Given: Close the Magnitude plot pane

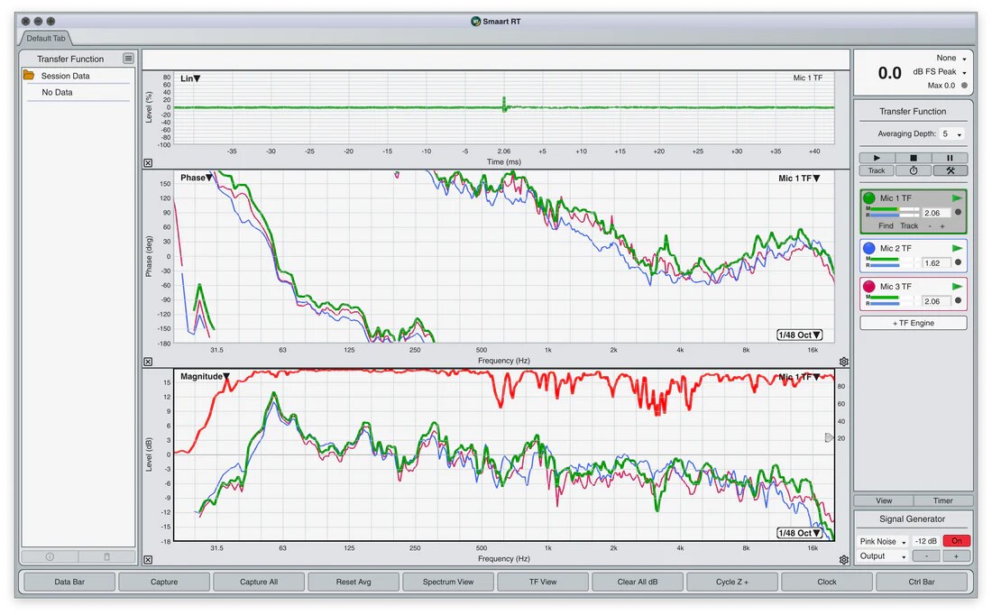Looking at the screenshot, I should (x=148, y=560).
